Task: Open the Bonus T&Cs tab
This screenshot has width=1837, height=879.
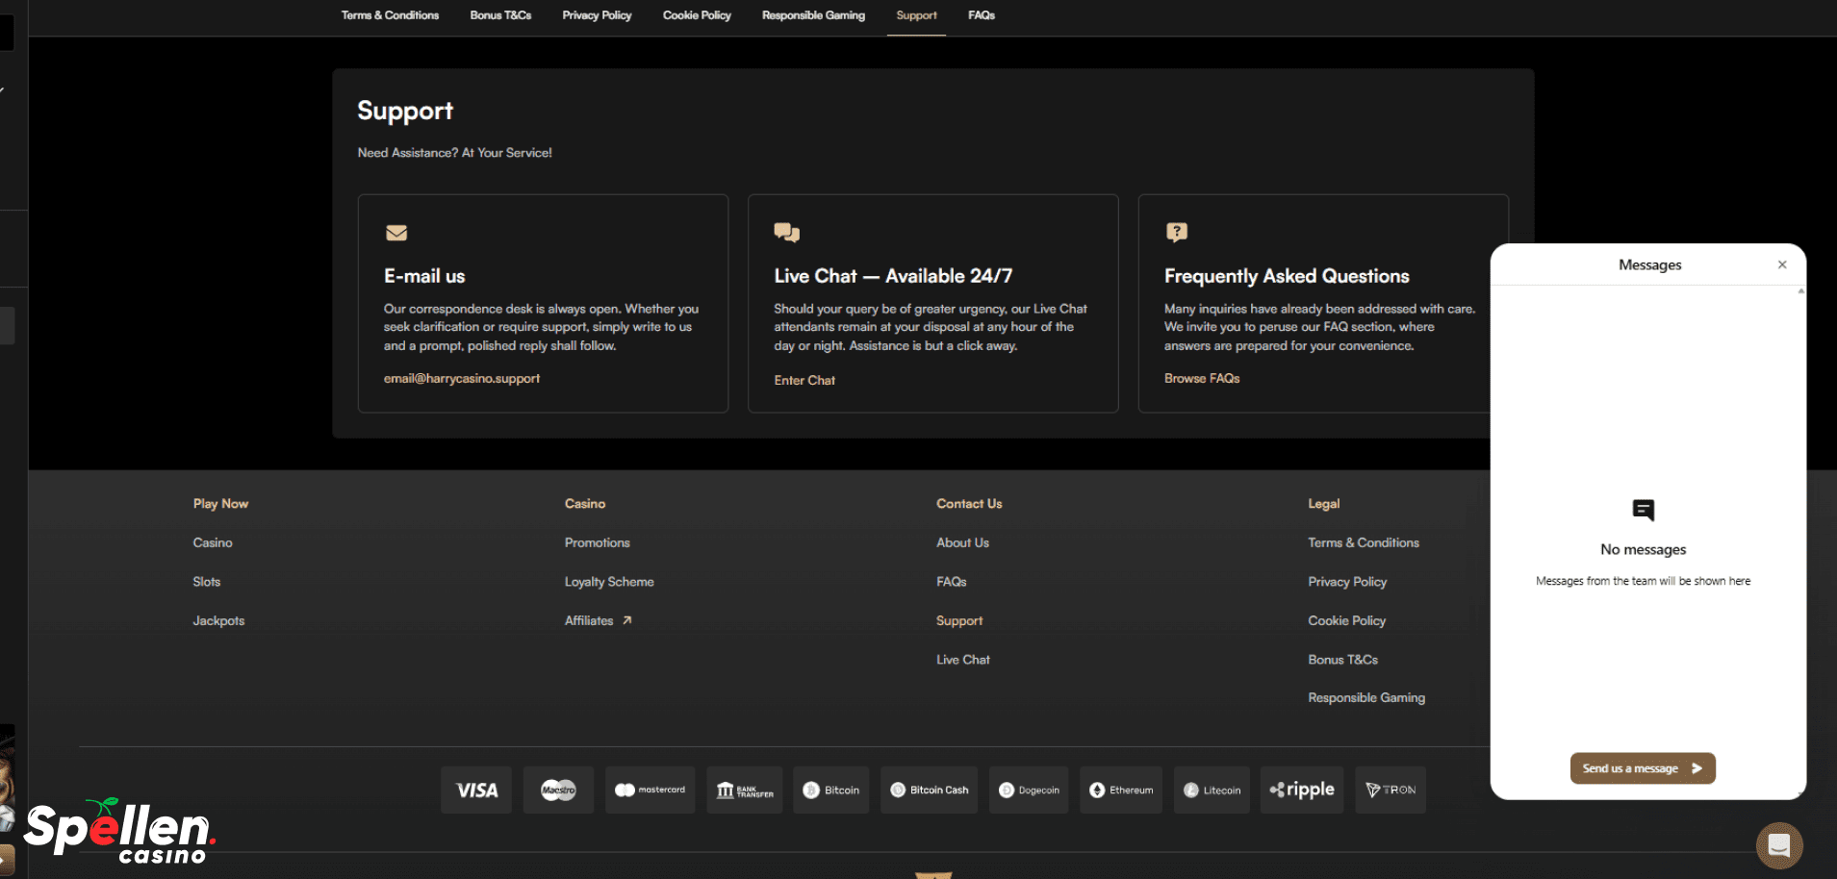Action: click(500, 15)
